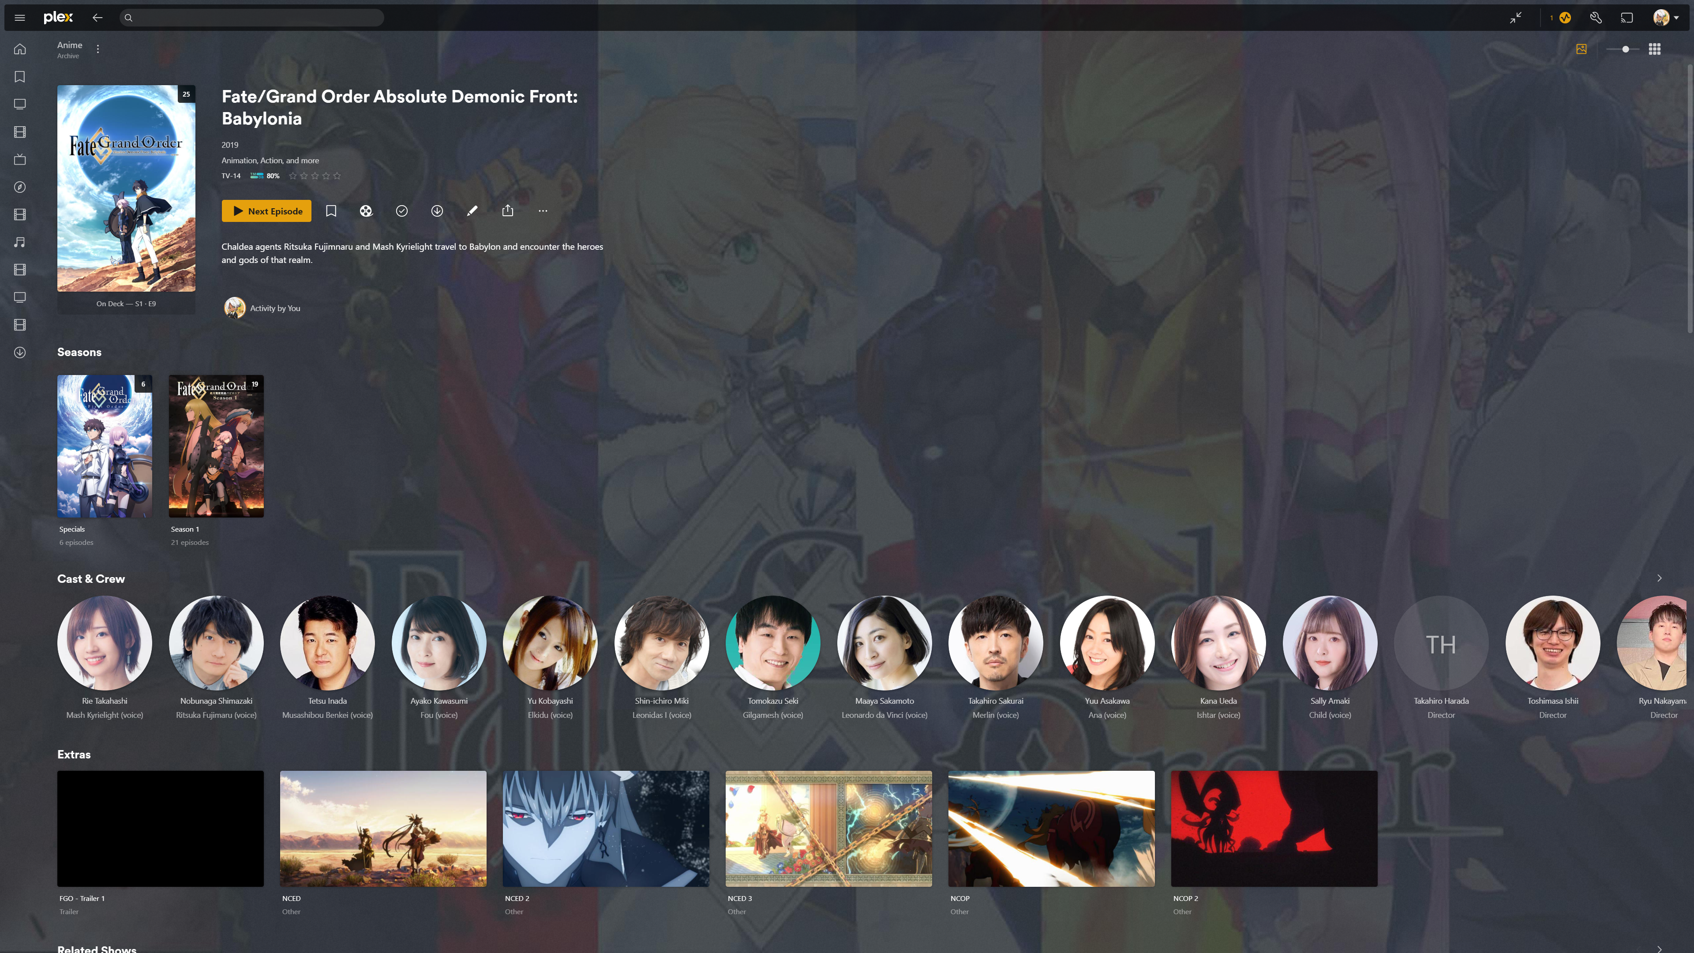Screen dimensions: 1694x953
Task: Go back using the back arrow
Action: tap(97, 18)
